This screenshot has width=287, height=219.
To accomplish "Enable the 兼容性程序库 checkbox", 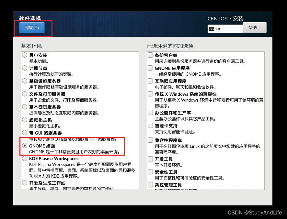I will point(150,140).
